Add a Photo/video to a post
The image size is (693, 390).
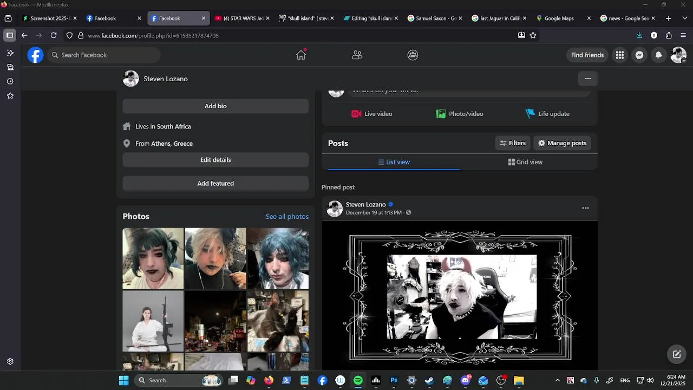click(460, 114)
